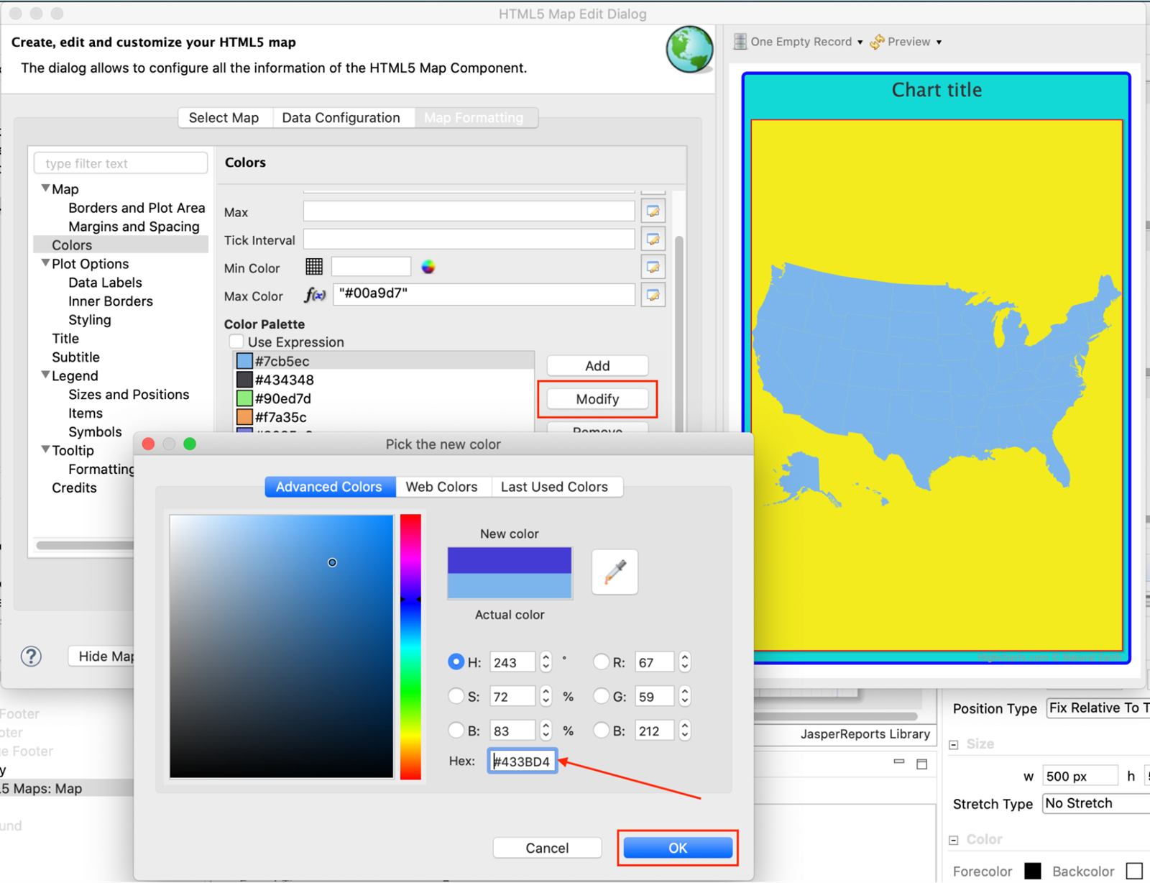Click the Hide Map button
1150x883 pixels.
[x=102, y=656]
